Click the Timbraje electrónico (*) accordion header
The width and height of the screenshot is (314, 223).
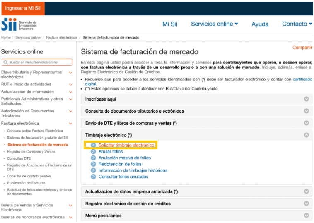point(196,135)
